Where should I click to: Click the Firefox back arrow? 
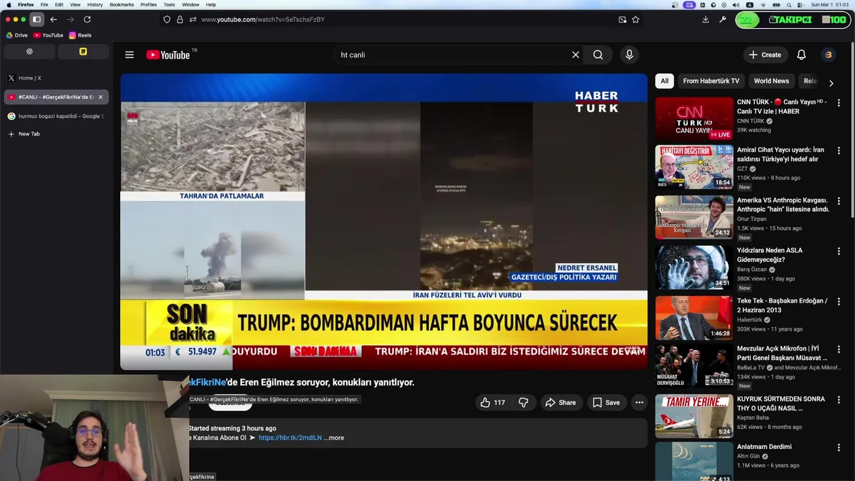(53, 19)
